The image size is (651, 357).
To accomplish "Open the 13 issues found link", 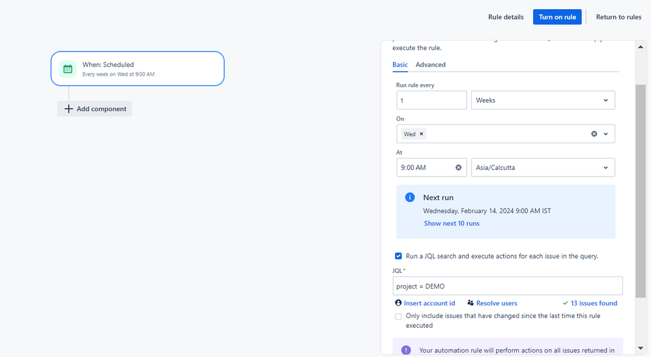I will (x=594, y=303).
